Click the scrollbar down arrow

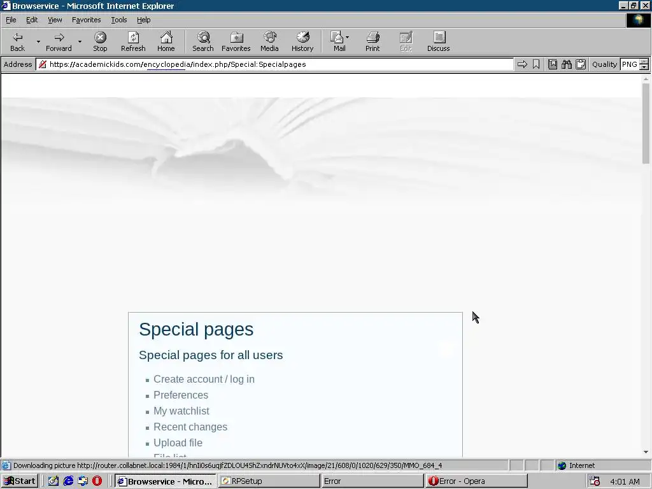point(646,452)
